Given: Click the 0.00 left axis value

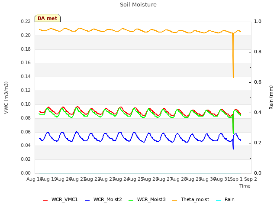Looking at the screenshot, I should [x=26, y=173].
